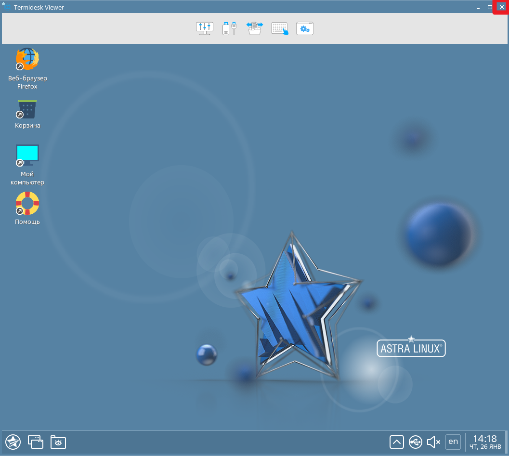Close the Termidesk Viewer window
This screenshot has width=509, height=456.
pos(501,7)
